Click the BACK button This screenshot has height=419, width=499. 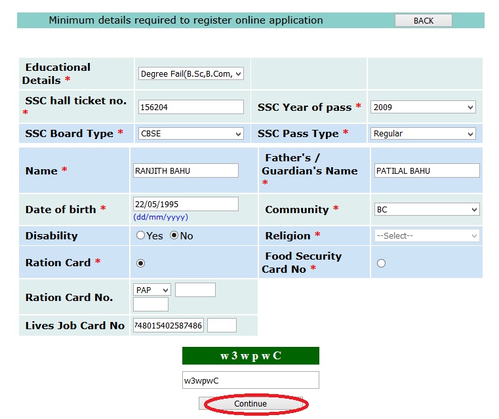coord(423,20)
